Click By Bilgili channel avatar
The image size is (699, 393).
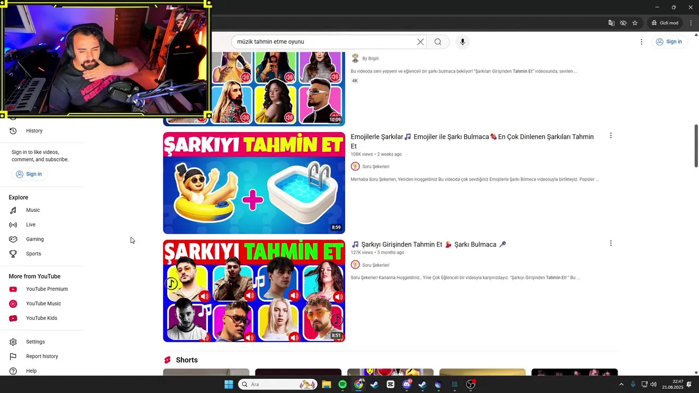tap(355, 58)
